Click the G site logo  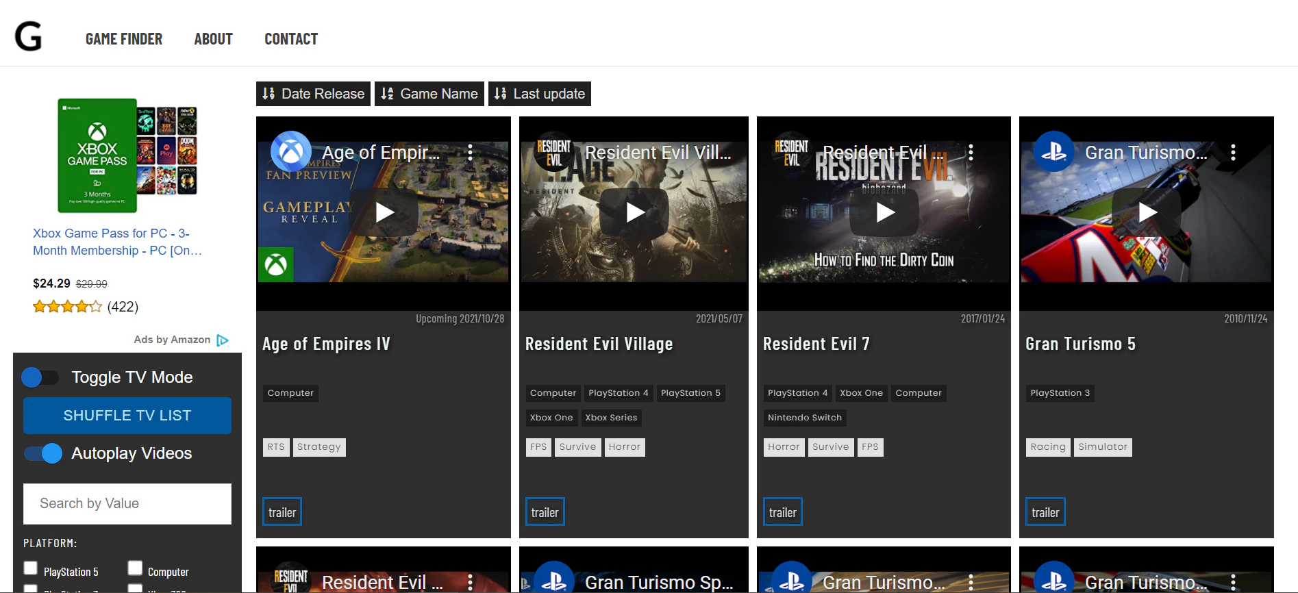click(x=29, y=37)
